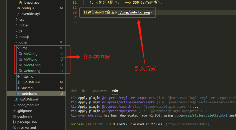Image resolution: width=236 pixels, height=130 pixels.
Task: Click line number 35 in the editor gutter
Action: [x=75, y=22]
